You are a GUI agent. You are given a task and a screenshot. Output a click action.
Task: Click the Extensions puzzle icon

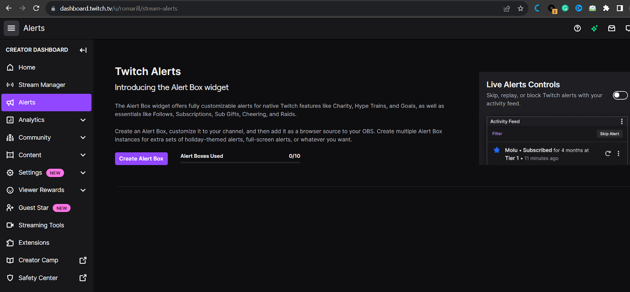(10, 243)
